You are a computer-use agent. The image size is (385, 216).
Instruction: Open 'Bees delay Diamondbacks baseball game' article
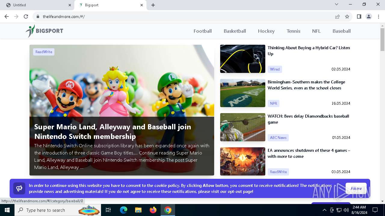point(308,119)
